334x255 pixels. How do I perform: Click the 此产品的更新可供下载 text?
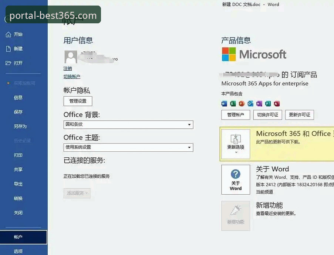click(x=278, y=142)
